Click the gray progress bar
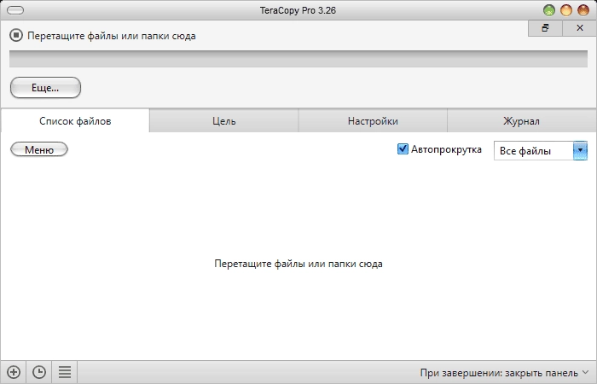The width and height of the screenshot is (597, 384). click(x=298, y=59)
